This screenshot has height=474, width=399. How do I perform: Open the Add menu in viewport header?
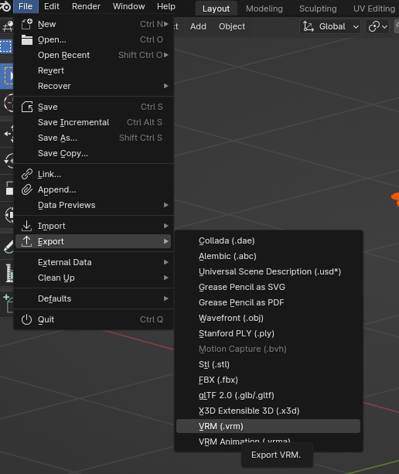[198, 26]
